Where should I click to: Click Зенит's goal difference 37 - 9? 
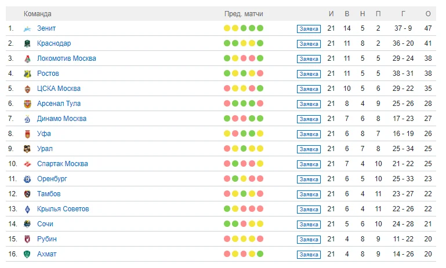coord(403,28)
